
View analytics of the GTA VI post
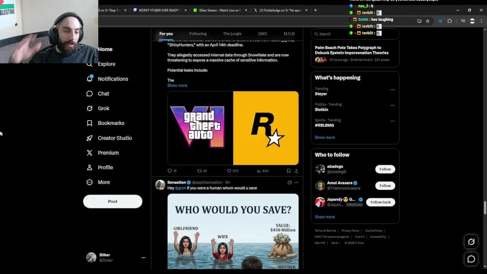tap(263, 171)
